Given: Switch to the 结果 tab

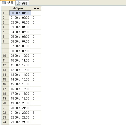Looking at the screenshot, I should pyautogui.click(x=8, y=3).
